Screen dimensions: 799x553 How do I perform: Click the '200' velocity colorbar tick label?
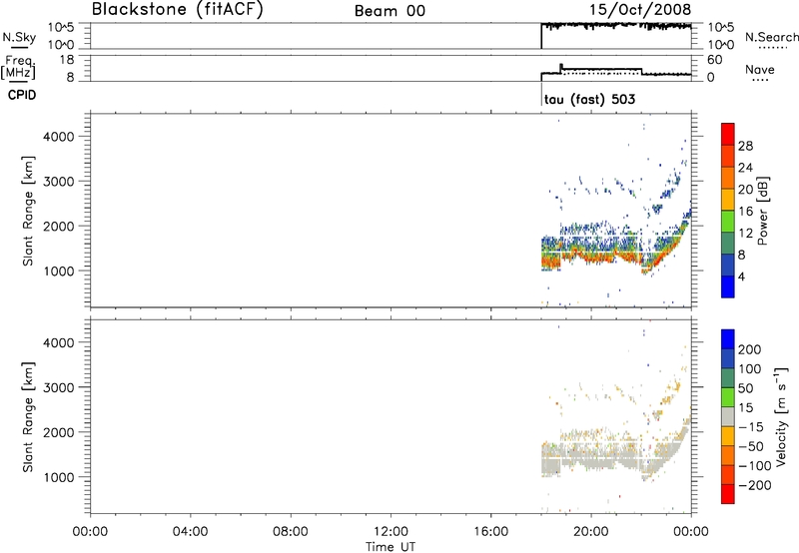coord(750,349)
